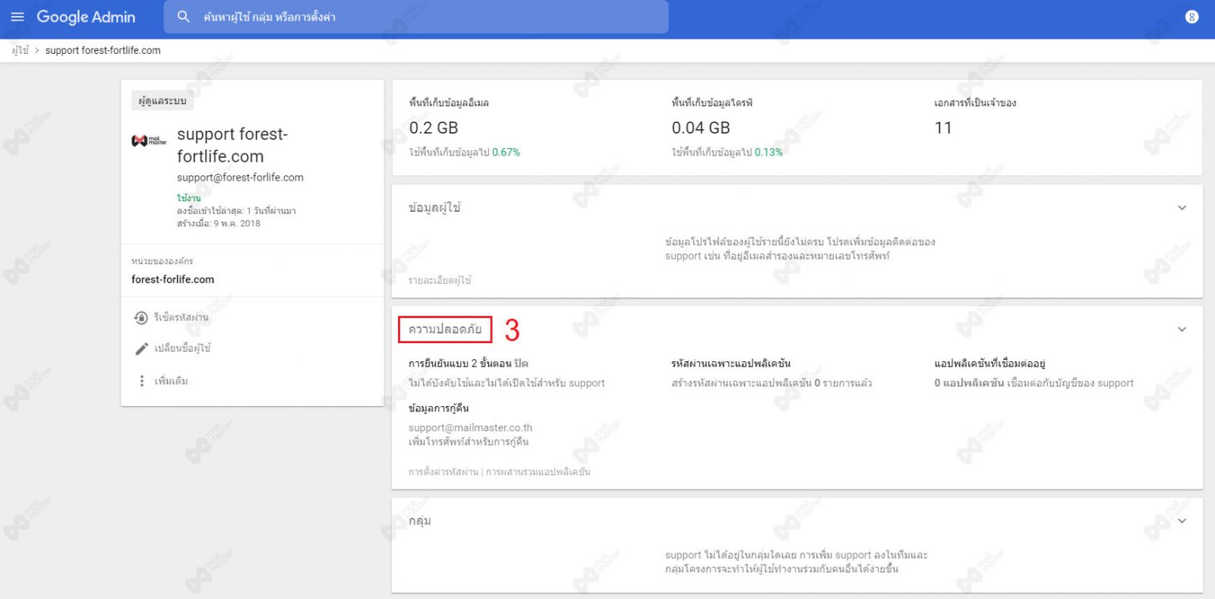This screenshot has width=1215, height=599.
Task: Click the email support@forest-forlife.com
Action: click(x=240, y=177)
